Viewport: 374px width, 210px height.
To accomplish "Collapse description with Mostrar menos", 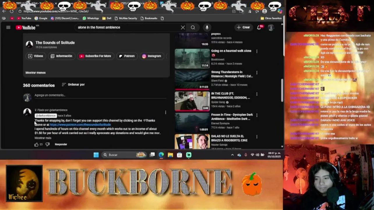I will point(36,73).
